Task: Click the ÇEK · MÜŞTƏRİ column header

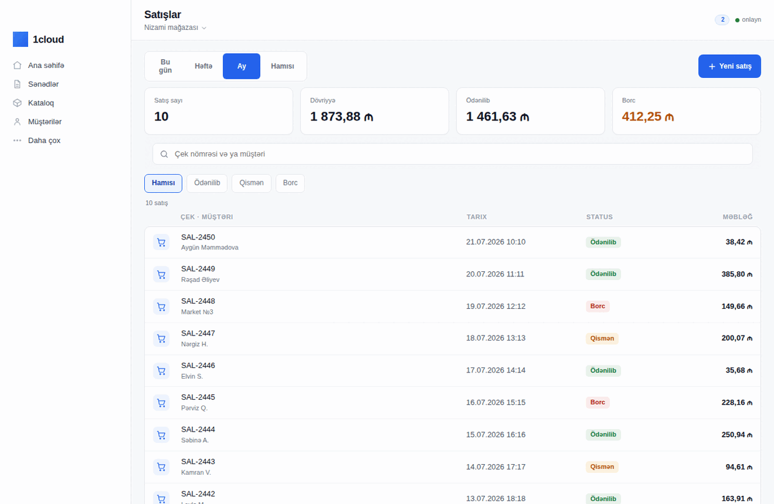Action: point(207,217)
